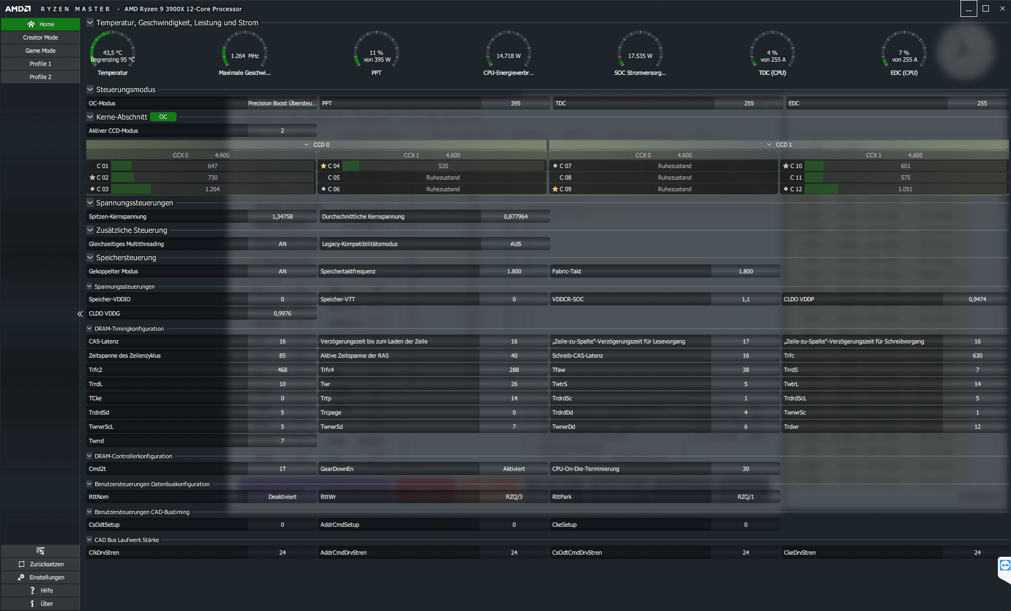Collapse Benutzersteuerungen Datenbuskonfiguration subsection
1011x611 pixels.
(x=90, y=484)
